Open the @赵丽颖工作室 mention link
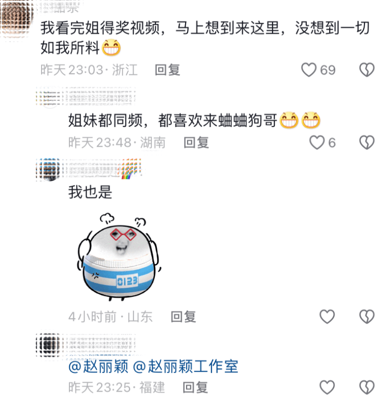 186,366
